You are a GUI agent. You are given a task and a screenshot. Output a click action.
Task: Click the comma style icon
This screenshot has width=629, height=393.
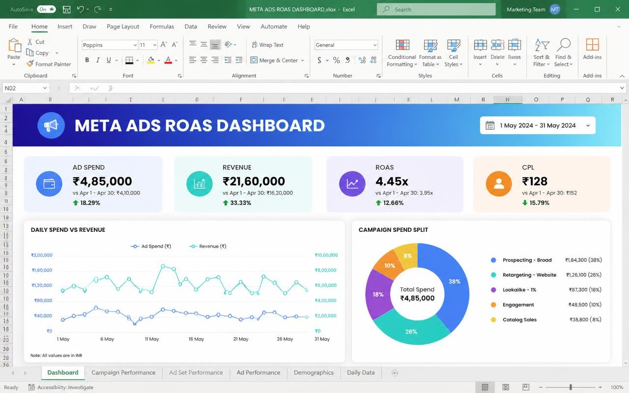coord(347,60)
